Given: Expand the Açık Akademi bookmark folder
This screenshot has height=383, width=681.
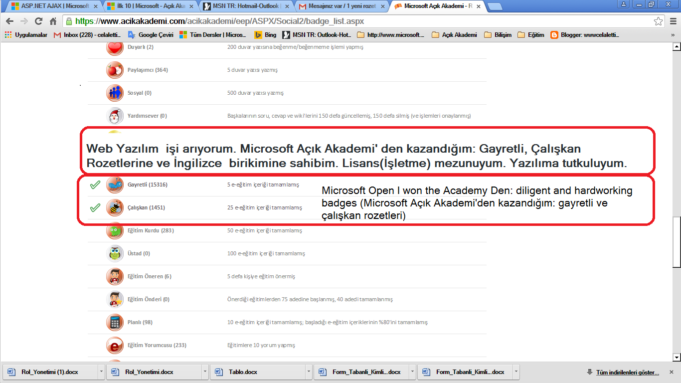Looking at the screenshot, I should point(454,35).
